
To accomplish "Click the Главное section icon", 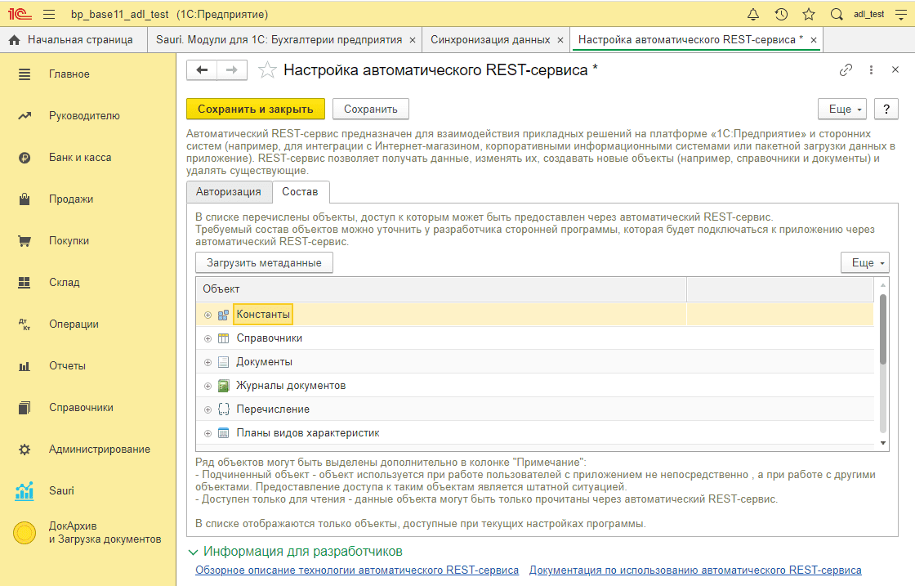I will pos(25,74).
